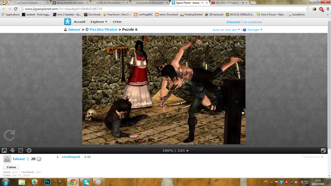This screenshot has height=186, width=331.
Task: Launch Photoshop from the taskbar
Action: [x=48, y=182]
